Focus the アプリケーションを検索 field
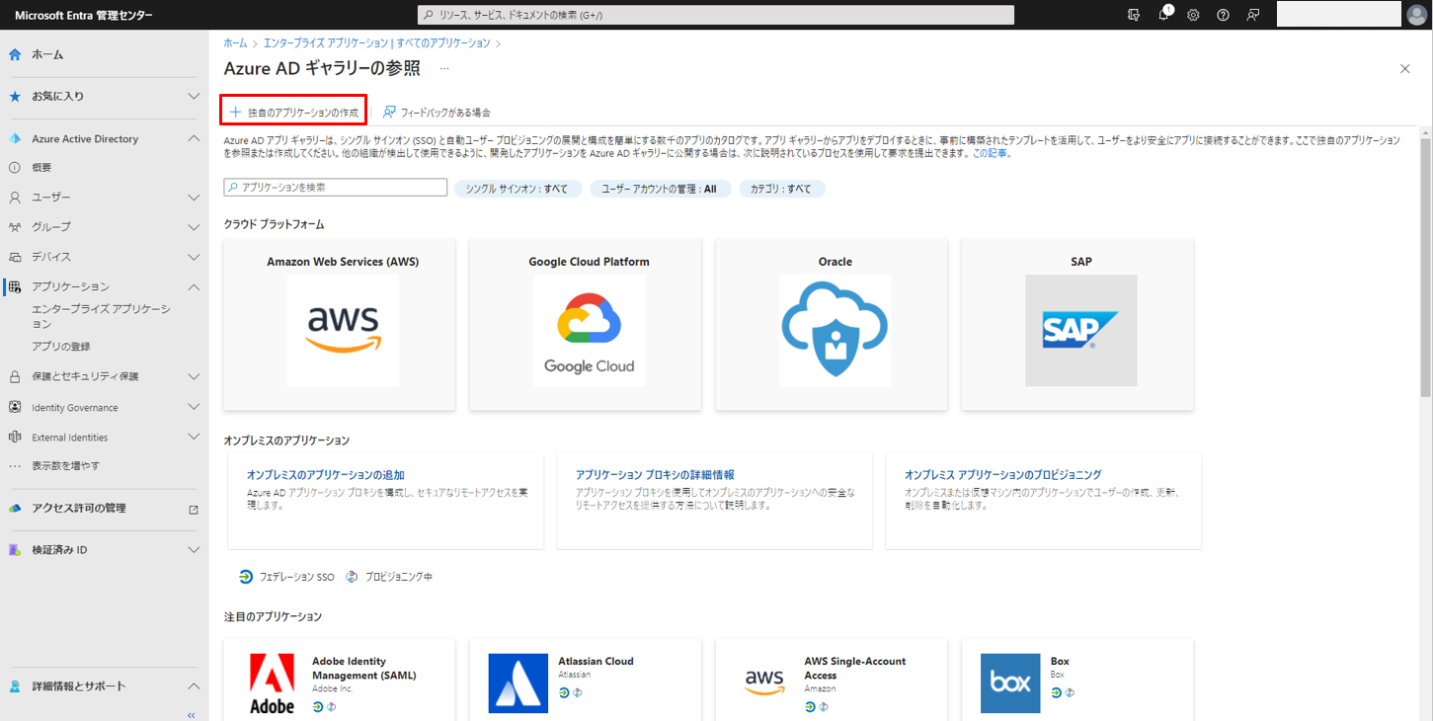 (336, 187)
